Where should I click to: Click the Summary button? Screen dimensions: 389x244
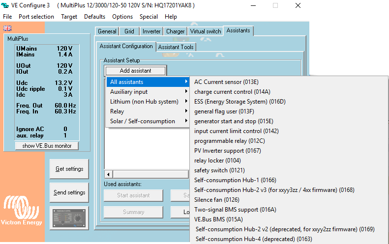tap(133, 212)
